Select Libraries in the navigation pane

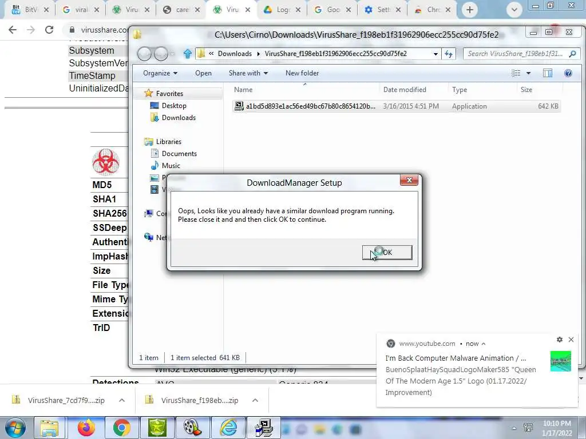point(169,142)
